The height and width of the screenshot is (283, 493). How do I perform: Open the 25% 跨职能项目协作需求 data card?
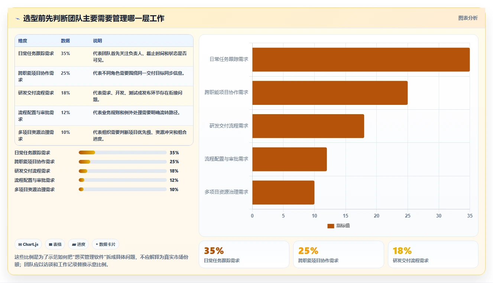point(338,254)
